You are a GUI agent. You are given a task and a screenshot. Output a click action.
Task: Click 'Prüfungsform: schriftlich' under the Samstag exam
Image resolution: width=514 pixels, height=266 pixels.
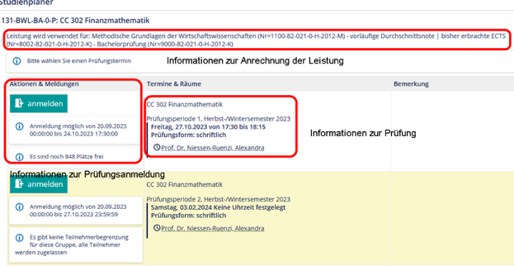point(188,215)
